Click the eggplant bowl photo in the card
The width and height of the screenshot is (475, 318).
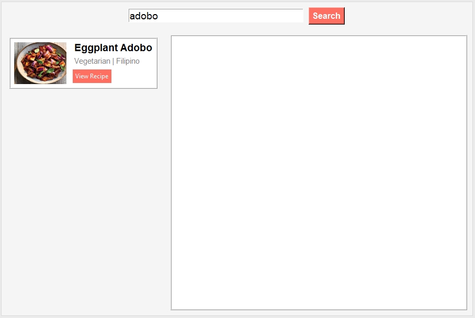(x=40, y=63)
